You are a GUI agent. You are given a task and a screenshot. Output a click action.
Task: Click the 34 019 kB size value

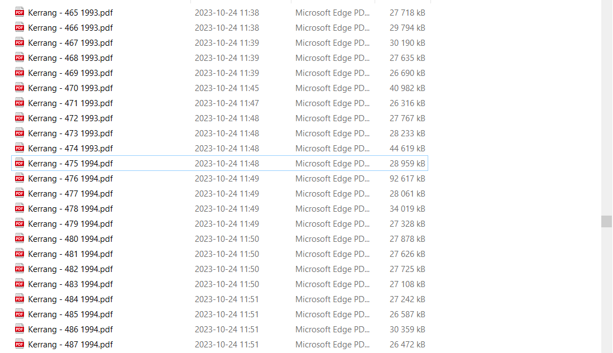(407, 209)
